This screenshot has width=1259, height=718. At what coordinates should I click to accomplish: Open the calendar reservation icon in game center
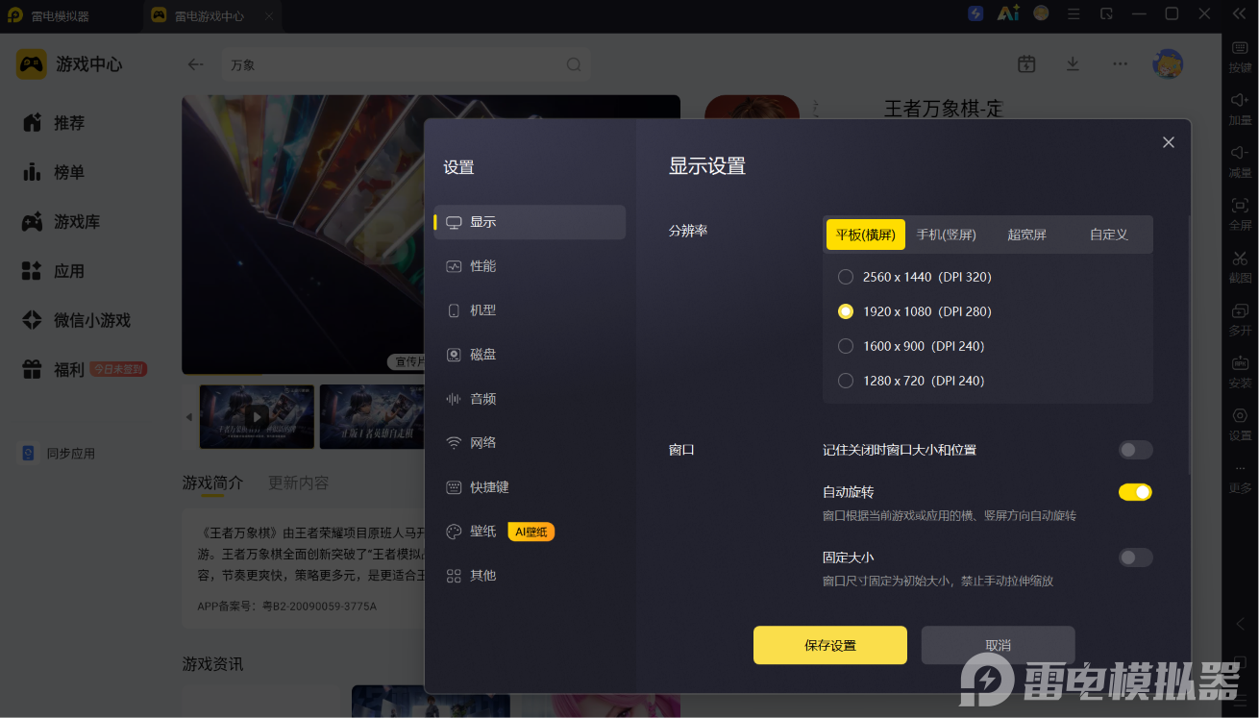tap(1026, 63)
